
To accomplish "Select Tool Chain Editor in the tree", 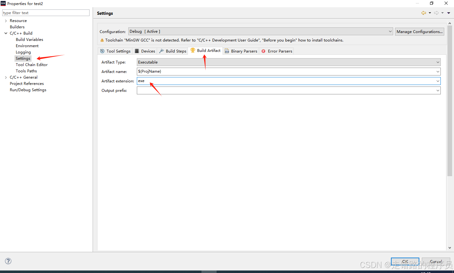I will point(32,65).
